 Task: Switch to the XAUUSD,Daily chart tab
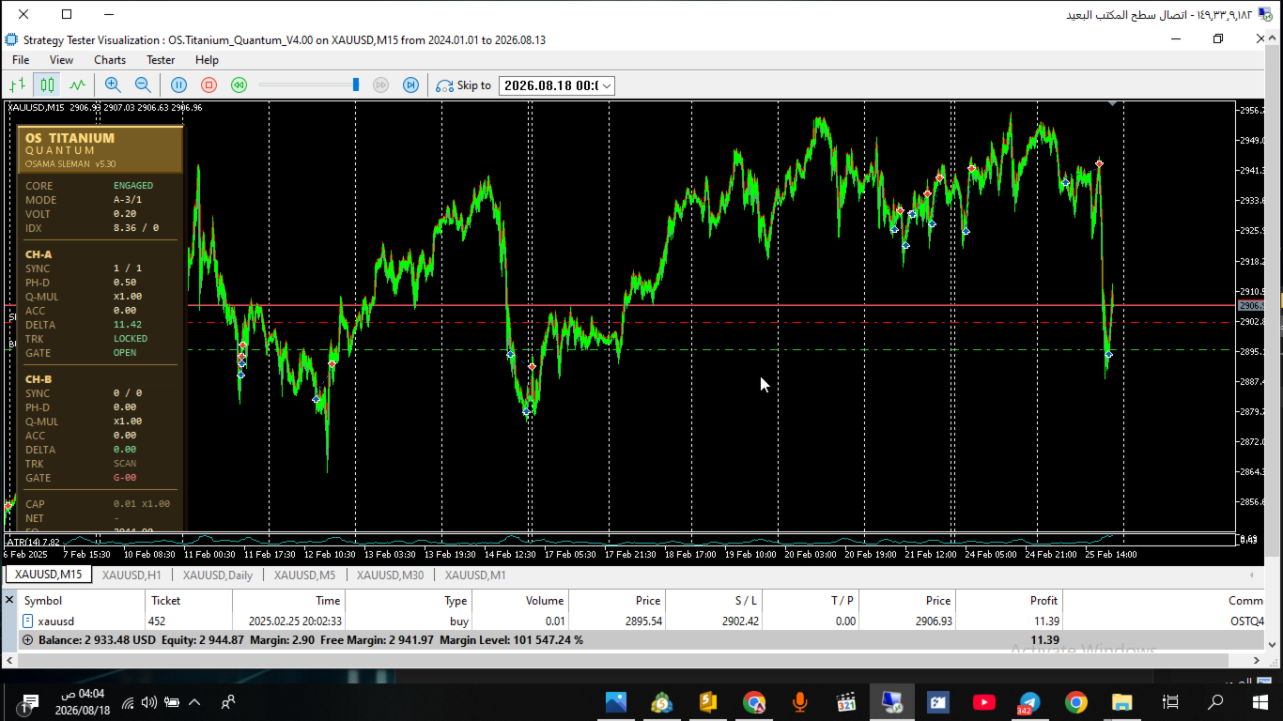[x=218, y=575]
